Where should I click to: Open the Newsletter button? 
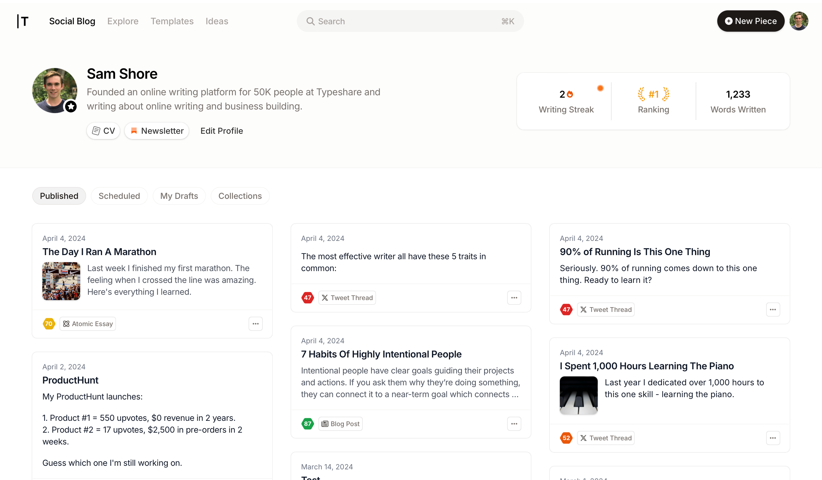click(157, 131)
